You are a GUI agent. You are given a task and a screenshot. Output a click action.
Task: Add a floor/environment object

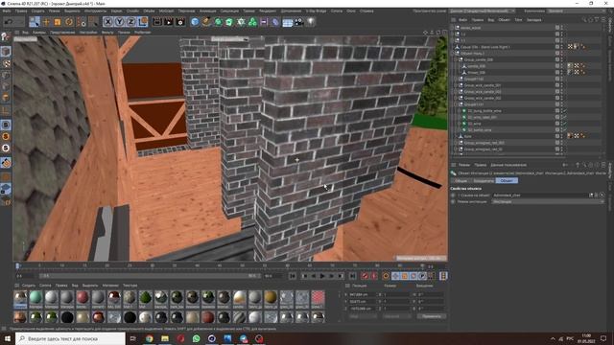click(287, 21)
